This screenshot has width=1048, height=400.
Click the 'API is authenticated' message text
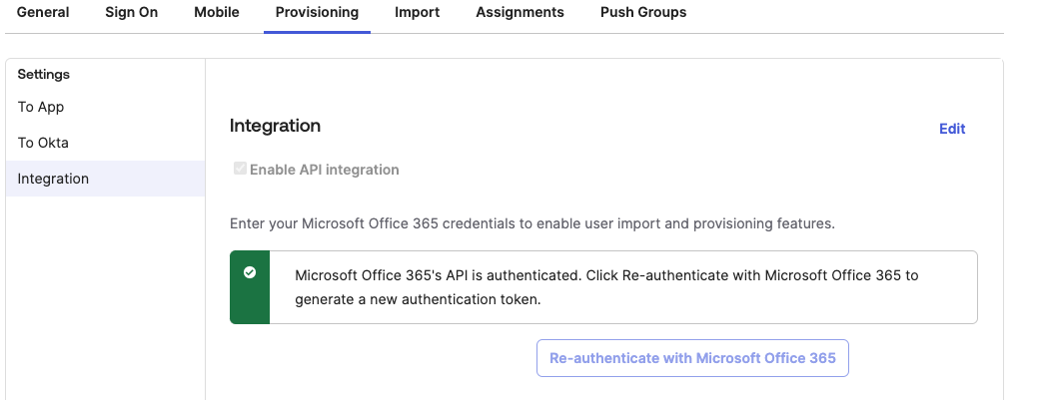tap(606, 287)
